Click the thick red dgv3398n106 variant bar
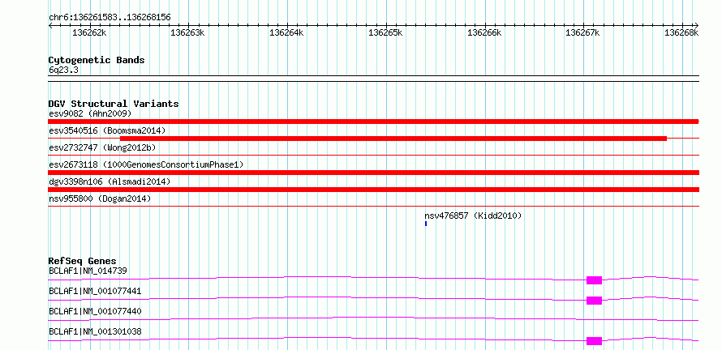 (x=373, y=190)
